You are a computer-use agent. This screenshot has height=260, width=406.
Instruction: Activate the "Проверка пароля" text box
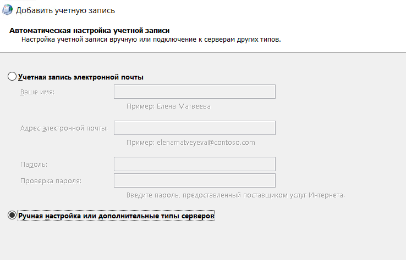click(194, 180)
